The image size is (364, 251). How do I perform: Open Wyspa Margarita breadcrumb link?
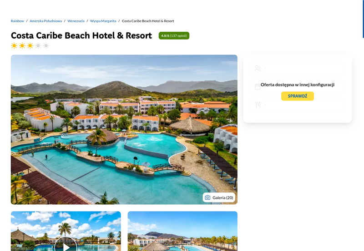(103, 21)
